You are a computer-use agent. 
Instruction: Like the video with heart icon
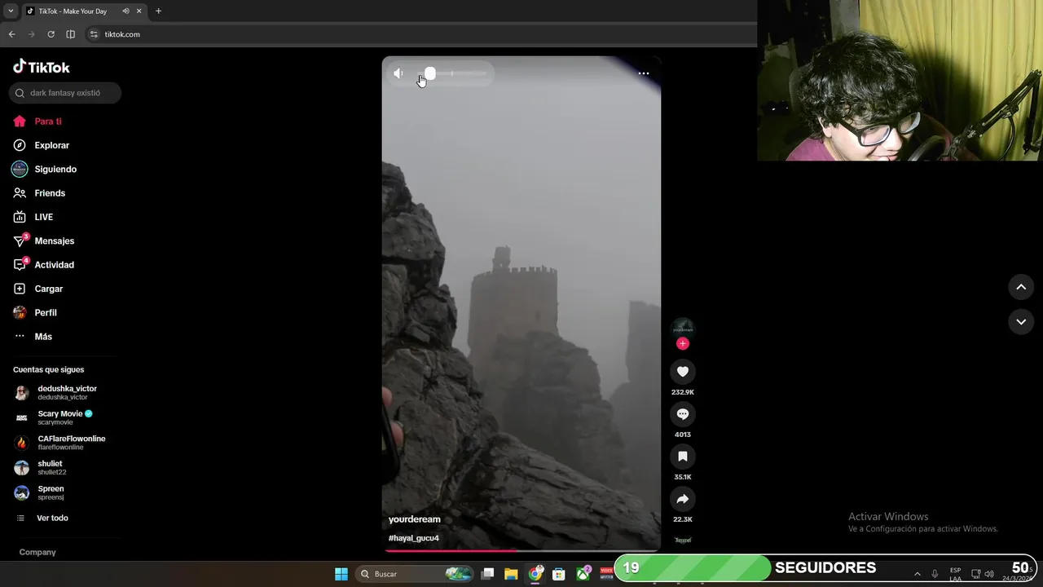(x=683, y=372)
